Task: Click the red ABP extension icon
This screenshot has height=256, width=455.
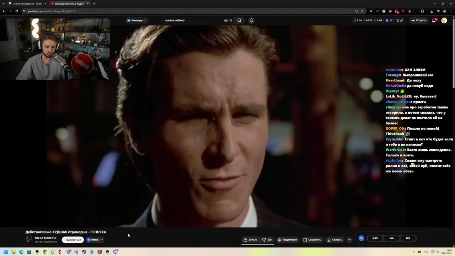Action: (390, 11)
